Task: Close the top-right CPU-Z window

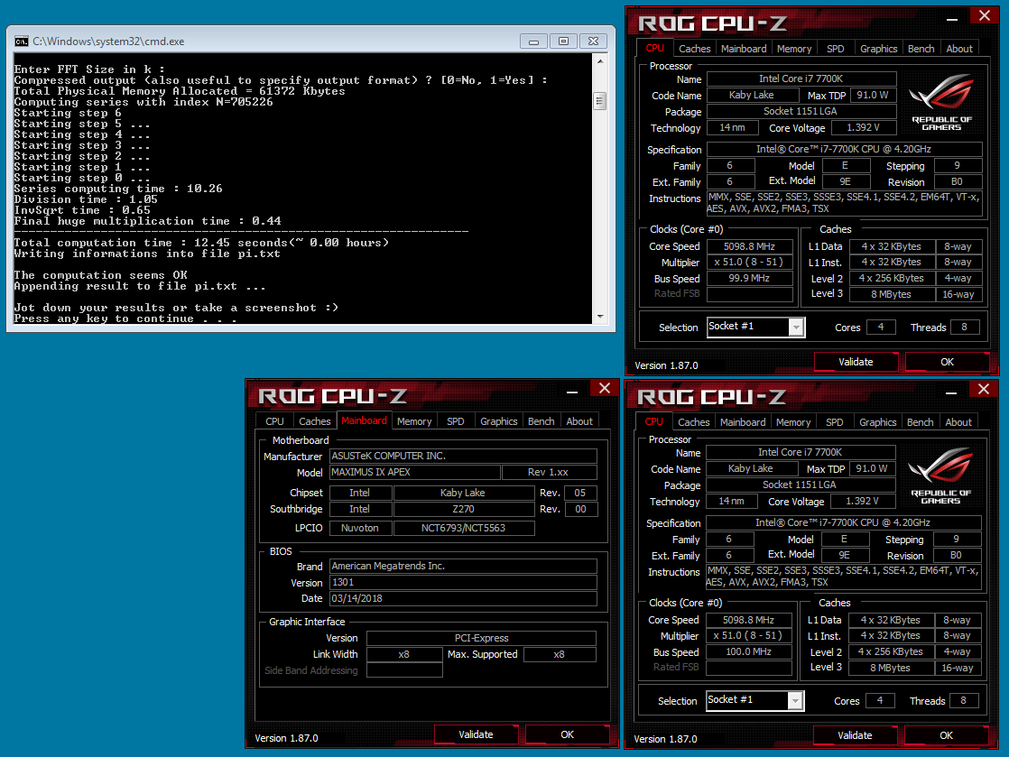Action: 985,15
